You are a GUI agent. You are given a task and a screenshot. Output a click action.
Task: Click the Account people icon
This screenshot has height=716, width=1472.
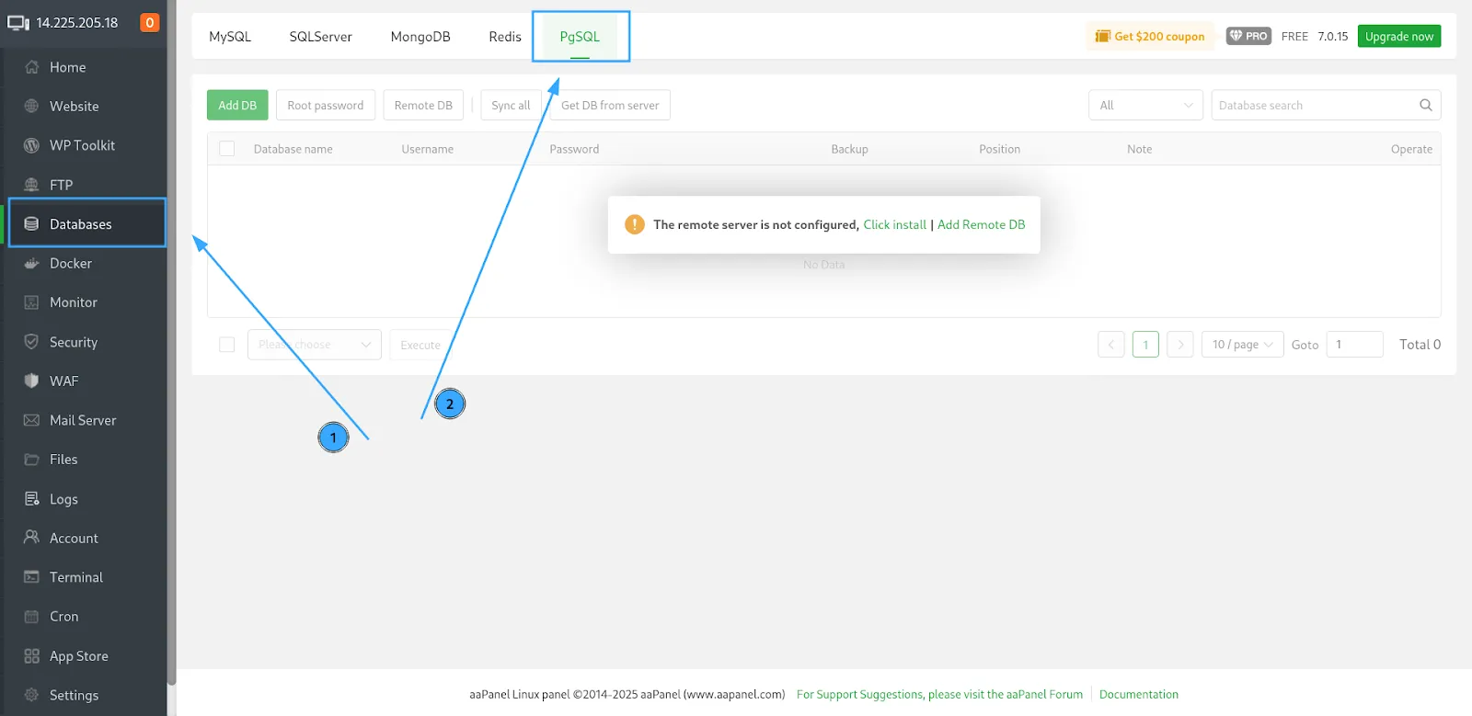coord(31,538)
